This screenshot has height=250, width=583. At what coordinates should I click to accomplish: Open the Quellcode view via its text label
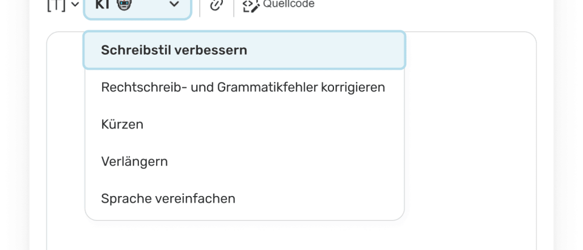tap(288, 4)
